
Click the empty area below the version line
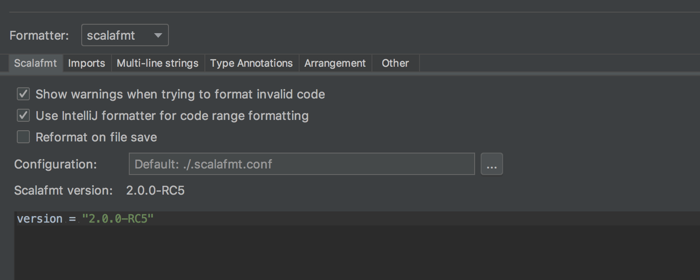tap(327, 254)
